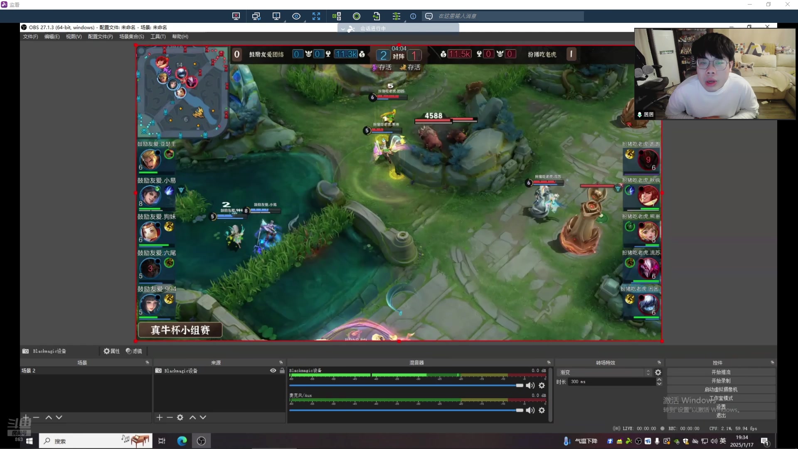Click the 300 ms duration field
Screen dimensions: 798x449
[612, 382]
